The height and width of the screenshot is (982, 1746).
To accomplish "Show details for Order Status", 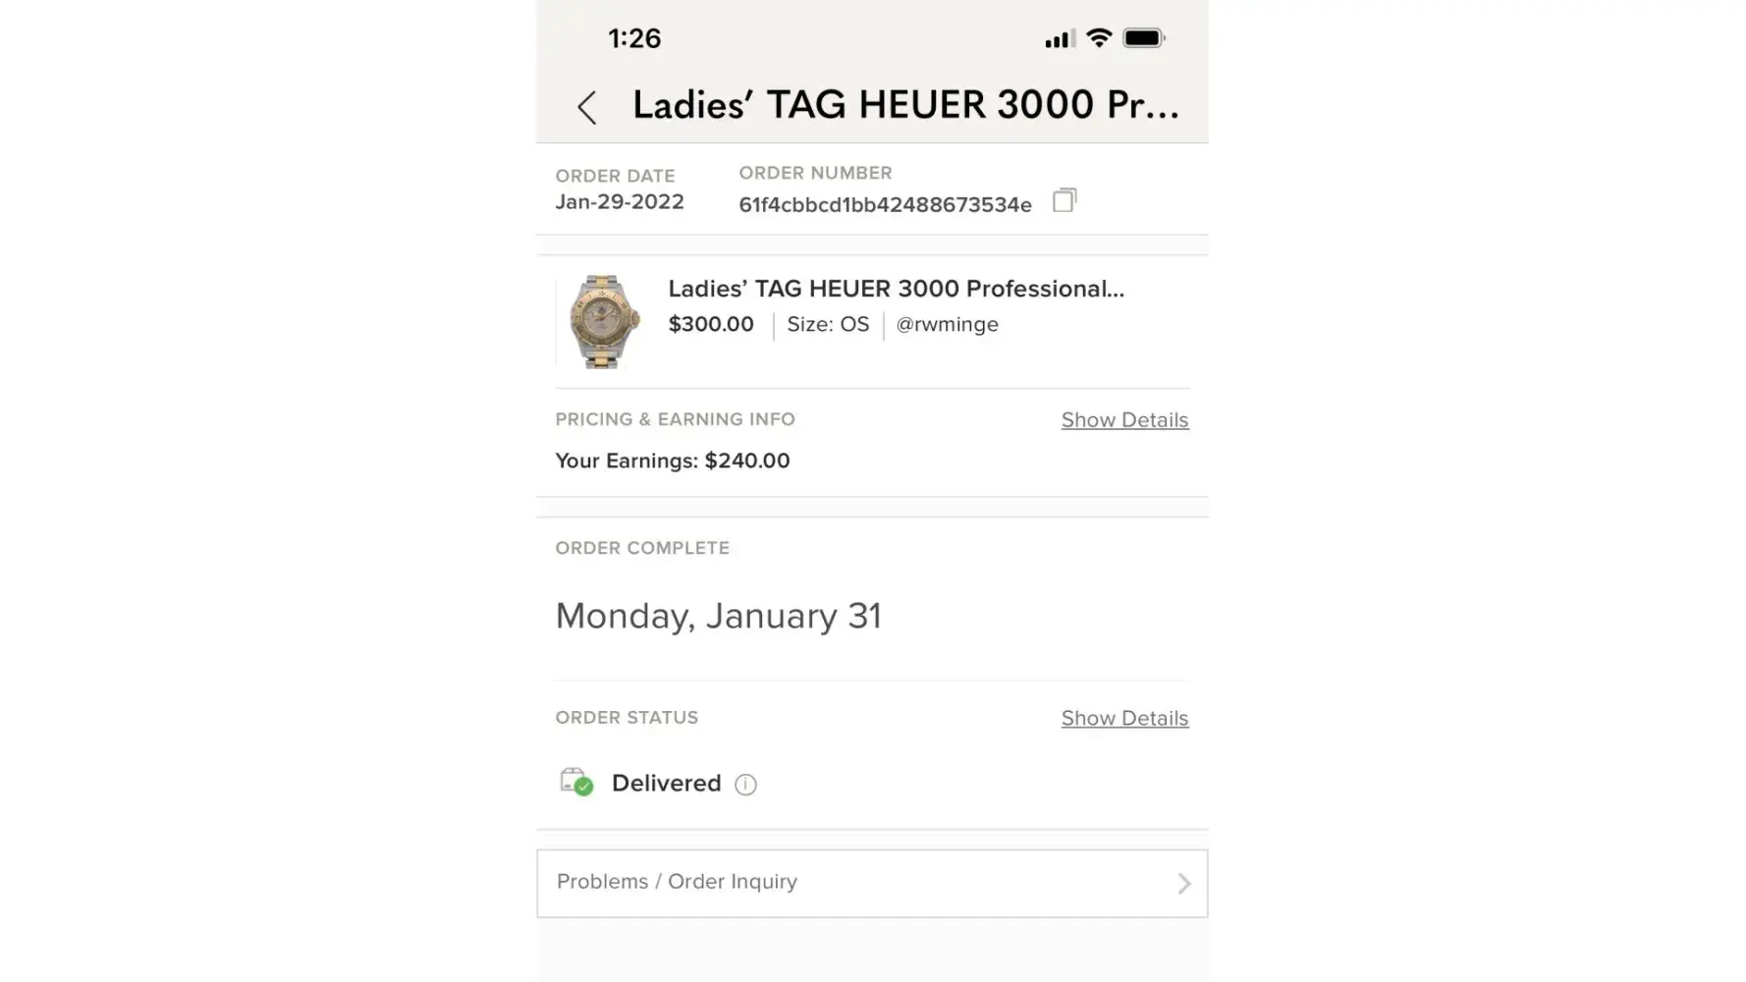I will 1124,719.
